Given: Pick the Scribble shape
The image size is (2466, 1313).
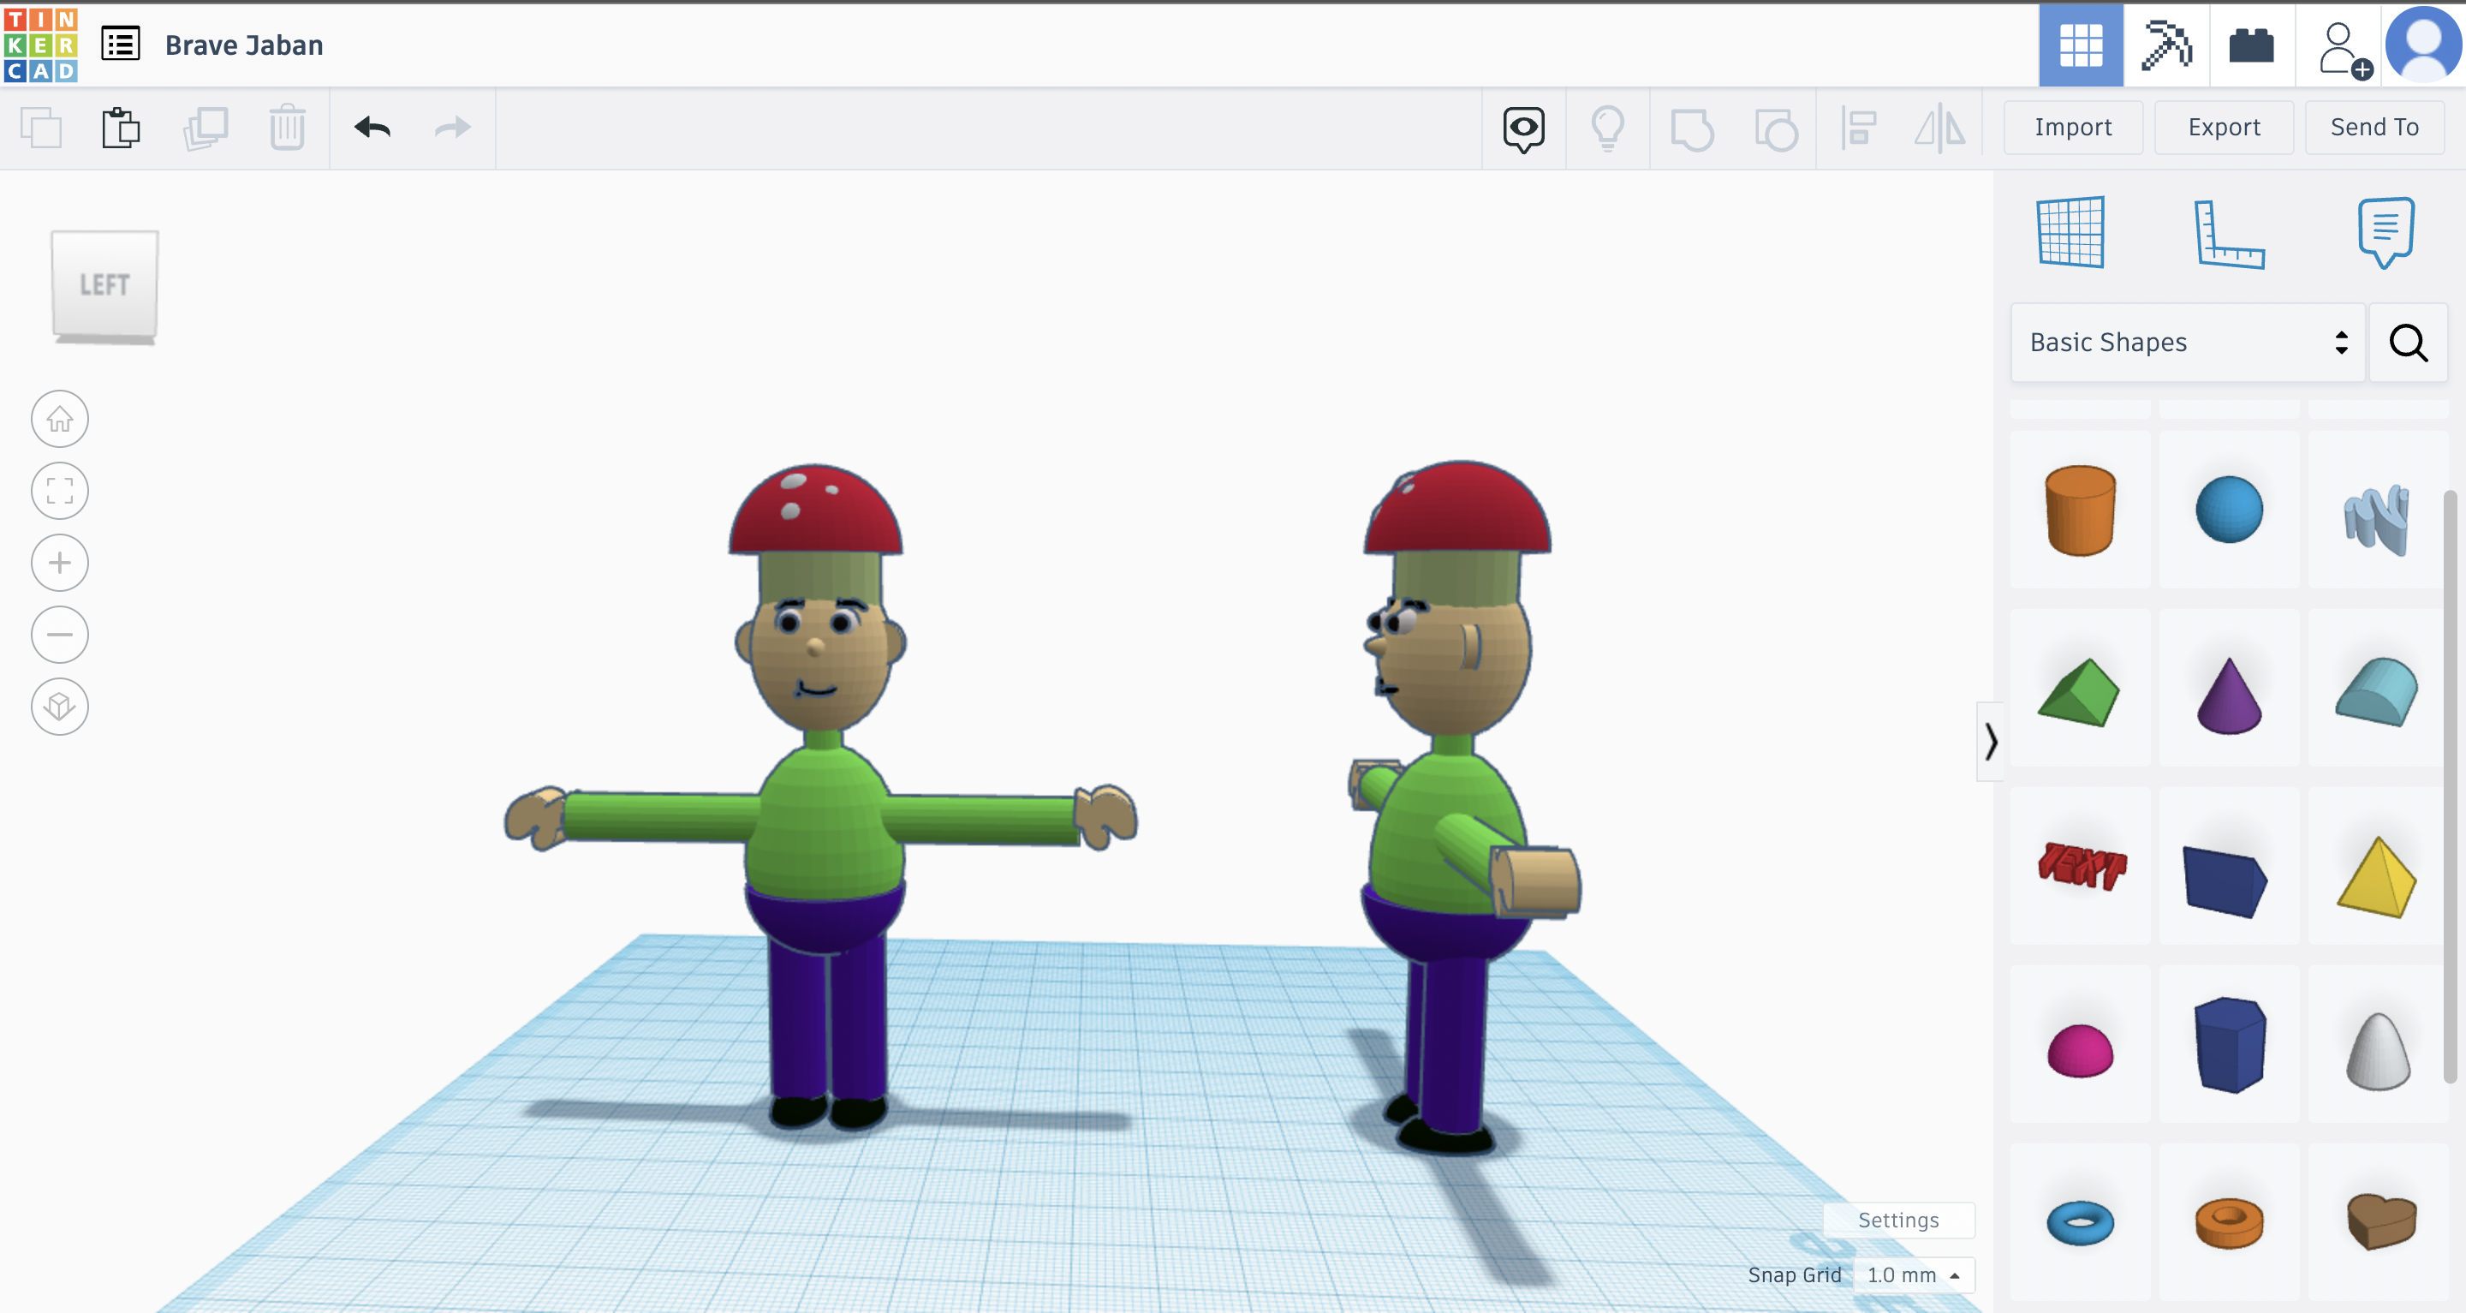Looking at the screenshot, I should [x=2377, y=510].
